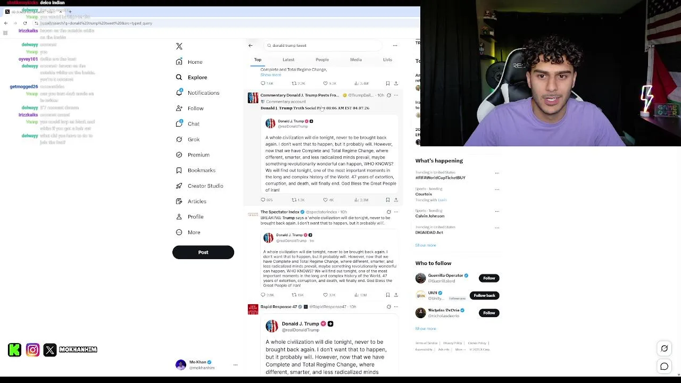The image size is (681, 383).
Task: Open Grok explain on the Commentary post
Action: (388, 95)
